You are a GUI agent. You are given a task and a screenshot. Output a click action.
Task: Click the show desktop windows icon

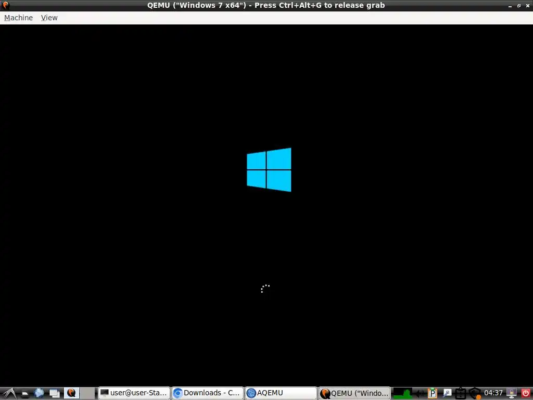point(54,393)
